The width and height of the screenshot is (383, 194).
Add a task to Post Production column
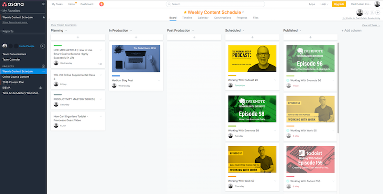(x=194, y=37)
